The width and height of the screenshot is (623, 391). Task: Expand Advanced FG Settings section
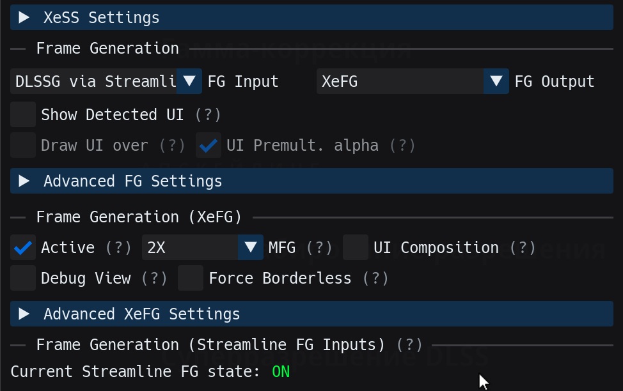click(x=311, y=181)
